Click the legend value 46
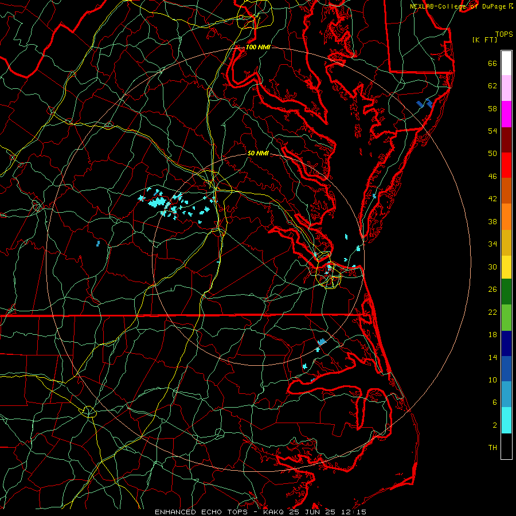This screenshot has height=516, width=516. coord(492,176)
